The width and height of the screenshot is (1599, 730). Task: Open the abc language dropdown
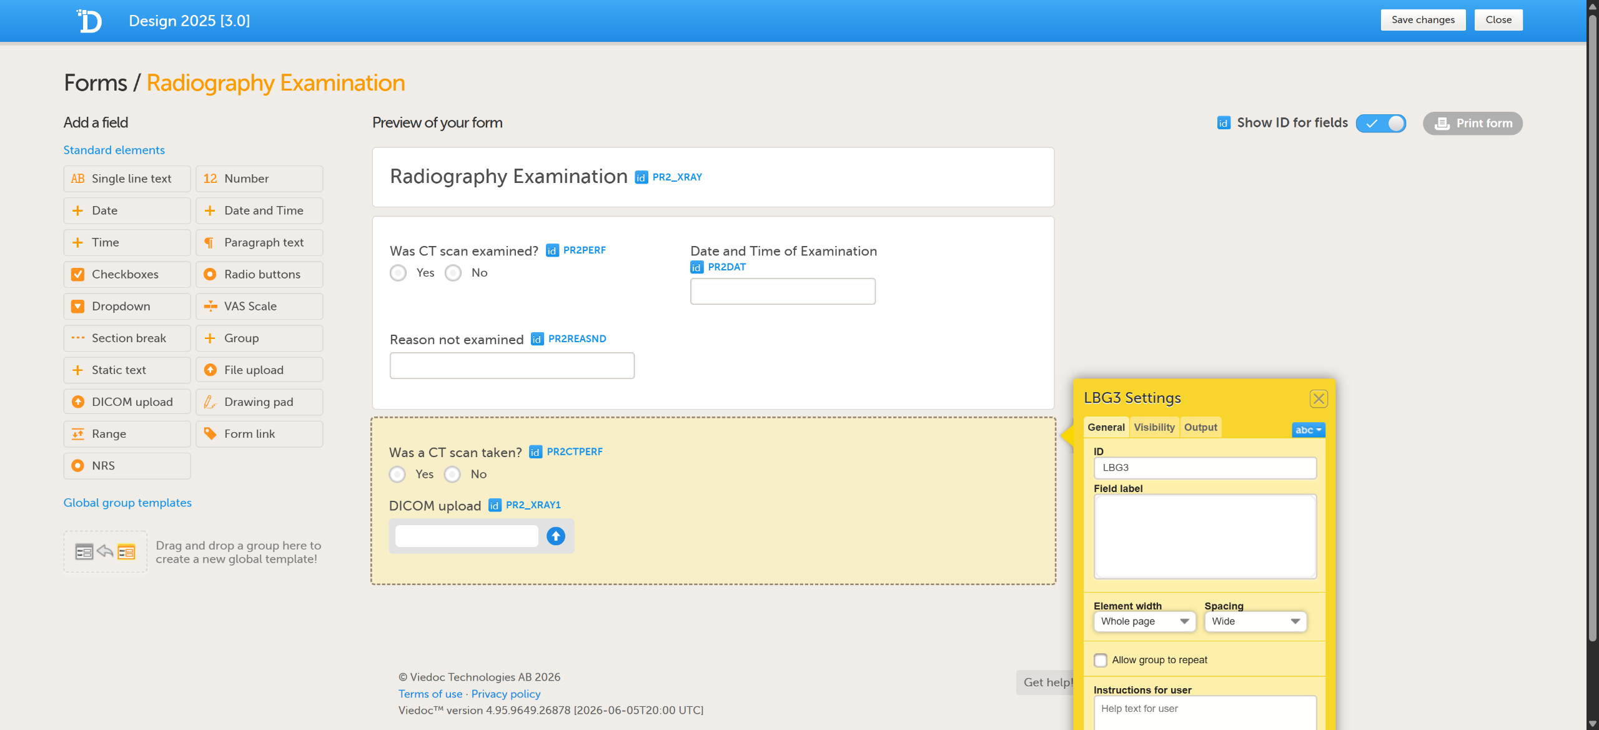(1308, 430)
